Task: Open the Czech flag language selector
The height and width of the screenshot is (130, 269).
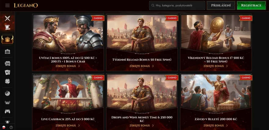Action: 3,128
